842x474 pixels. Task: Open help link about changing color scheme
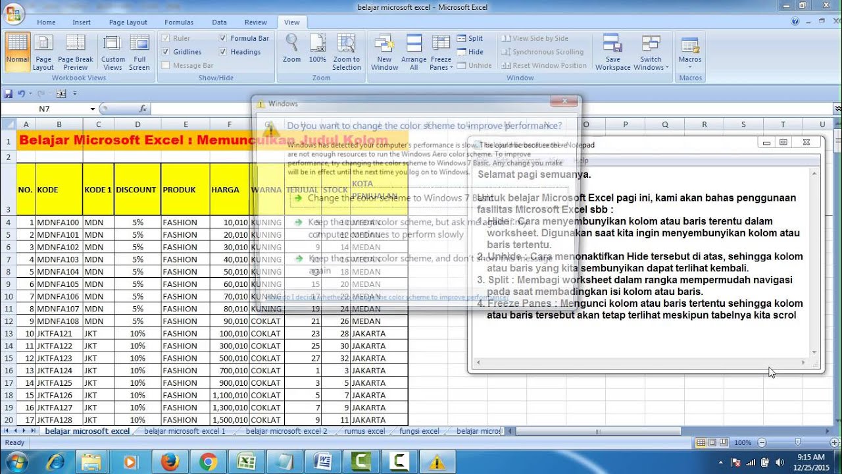click(388, 297)
